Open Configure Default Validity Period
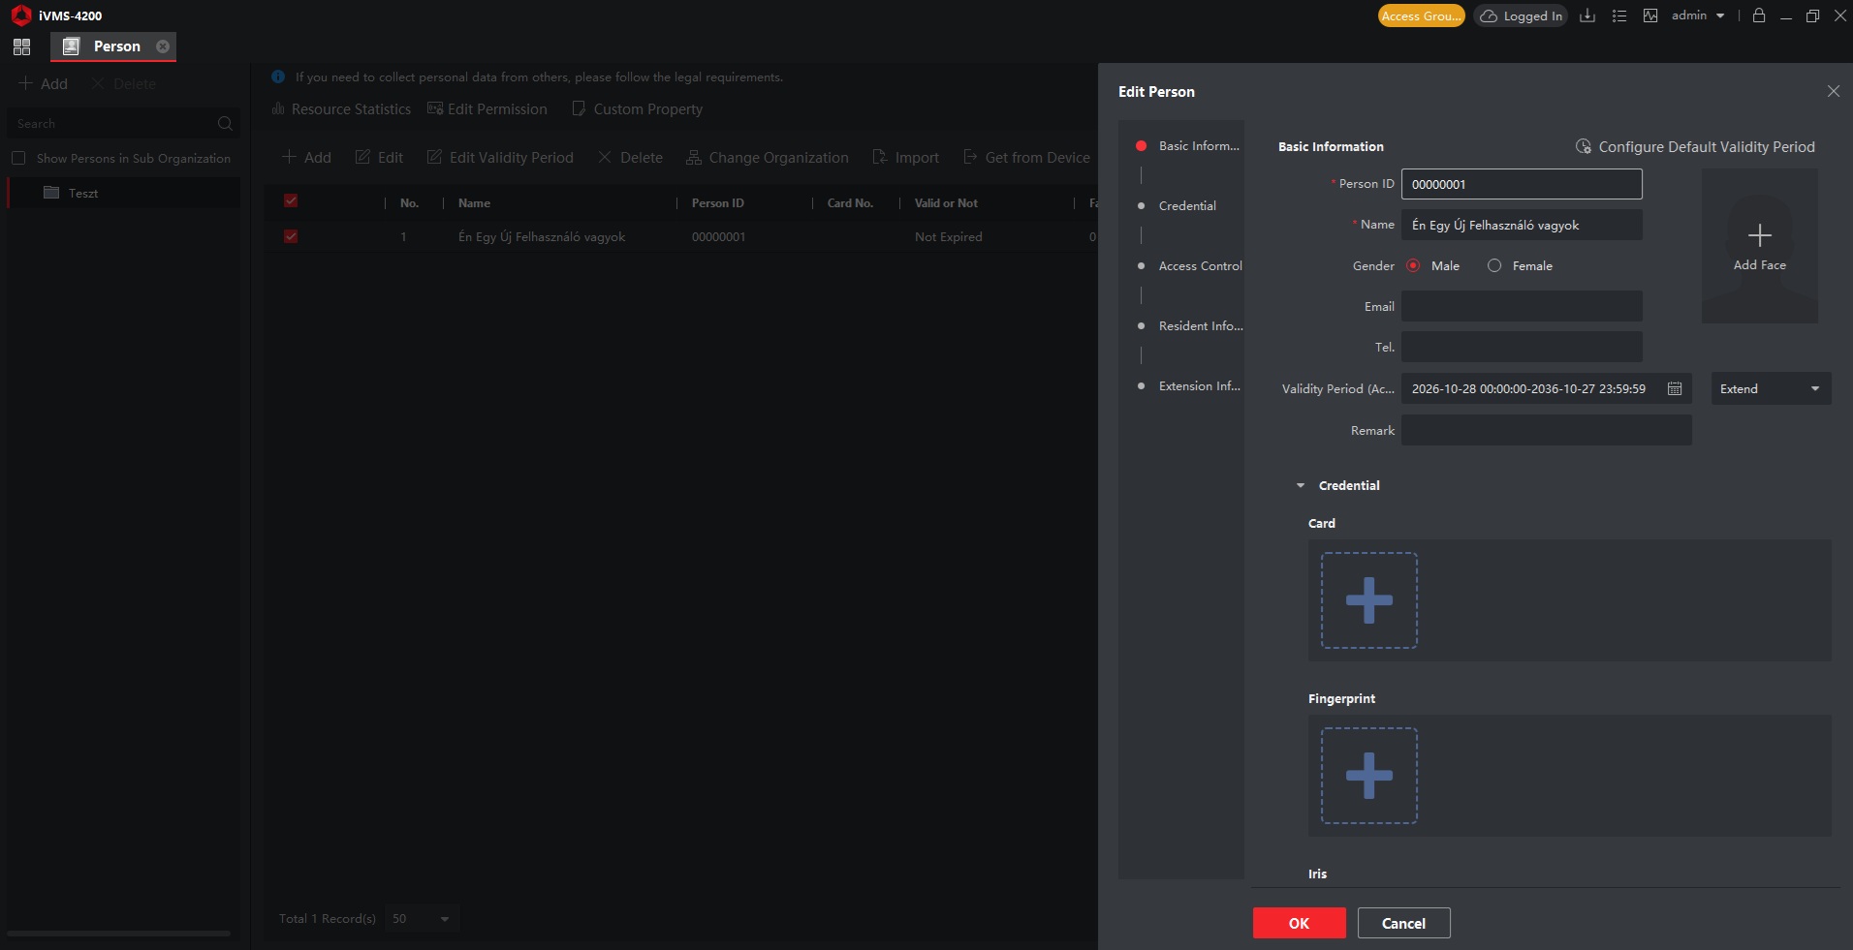Image resolution: width=1853 pixels, height=950 pixels. pyautogui.click(x=1695, y=147)
